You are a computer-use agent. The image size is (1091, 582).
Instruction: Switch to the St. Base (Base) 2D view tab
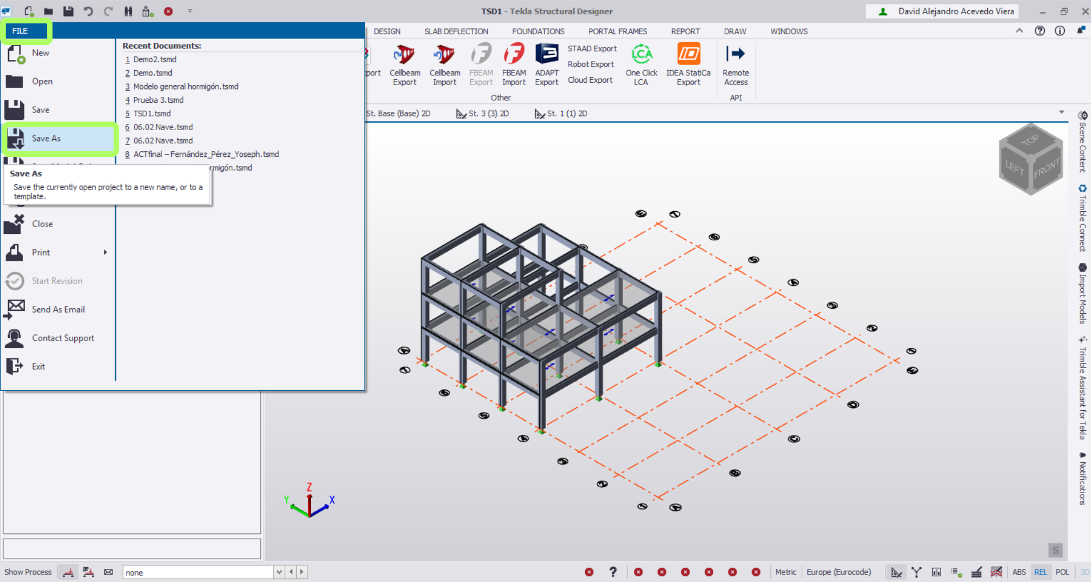(x=398, y=114)
